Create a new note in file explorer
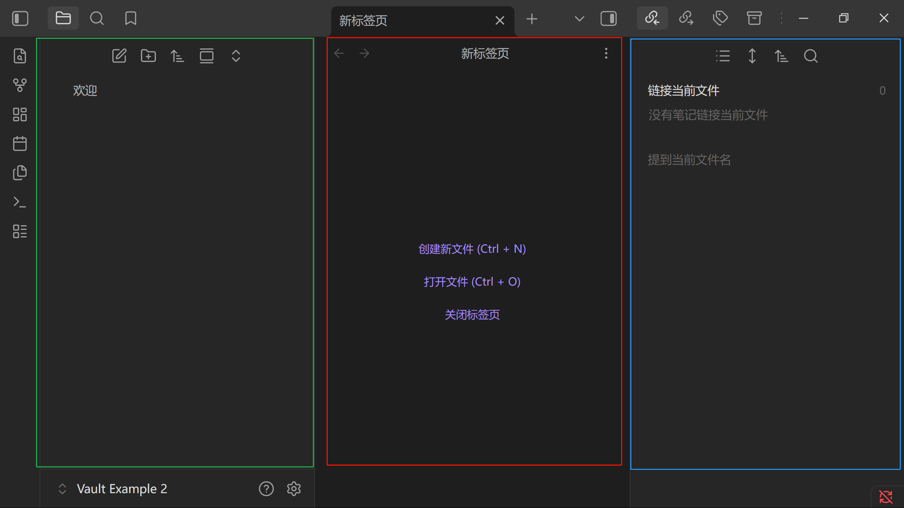Image resolution: width=904 pixels, height=508 pixels. pos(119,56)
